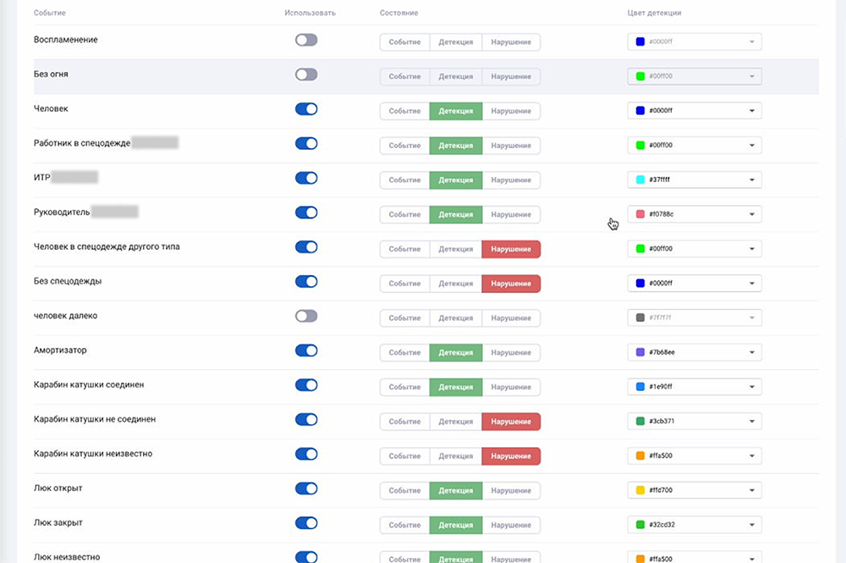Toggle off Люк открыт switch
Screen dimensions: 846x563
point(305,488)
